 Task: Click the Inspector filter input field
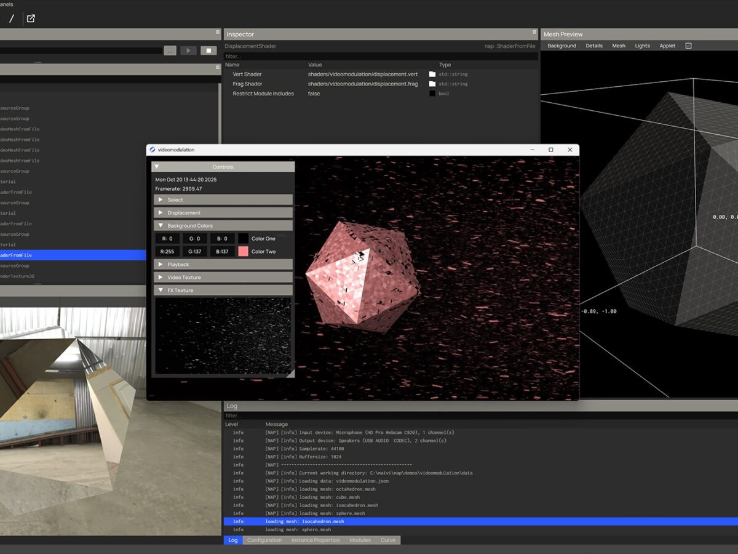click(x=380, y=56)
